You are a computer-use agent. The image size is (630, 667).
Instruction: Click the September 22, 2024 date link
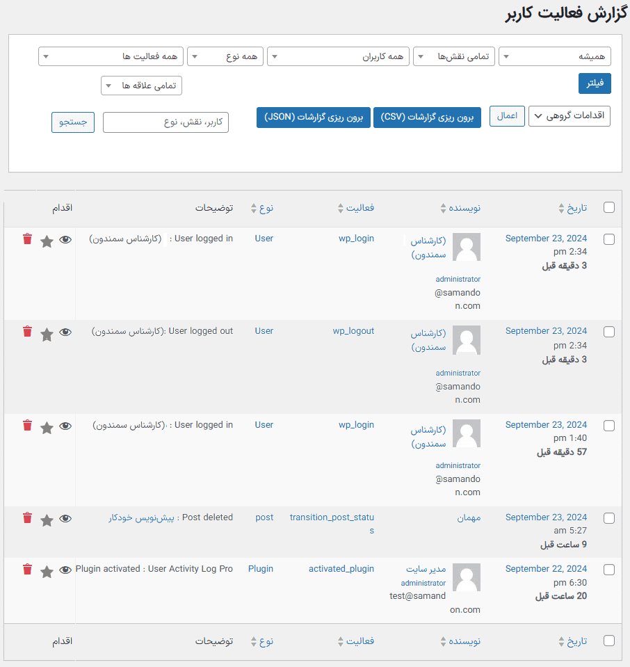coord(546,569)
